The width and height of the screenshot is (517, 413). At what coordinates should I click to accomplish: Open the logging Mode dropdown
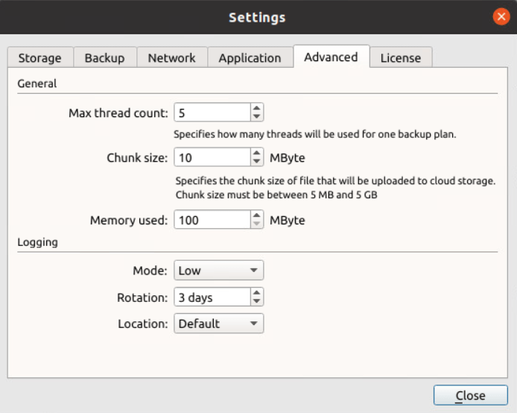218,270
